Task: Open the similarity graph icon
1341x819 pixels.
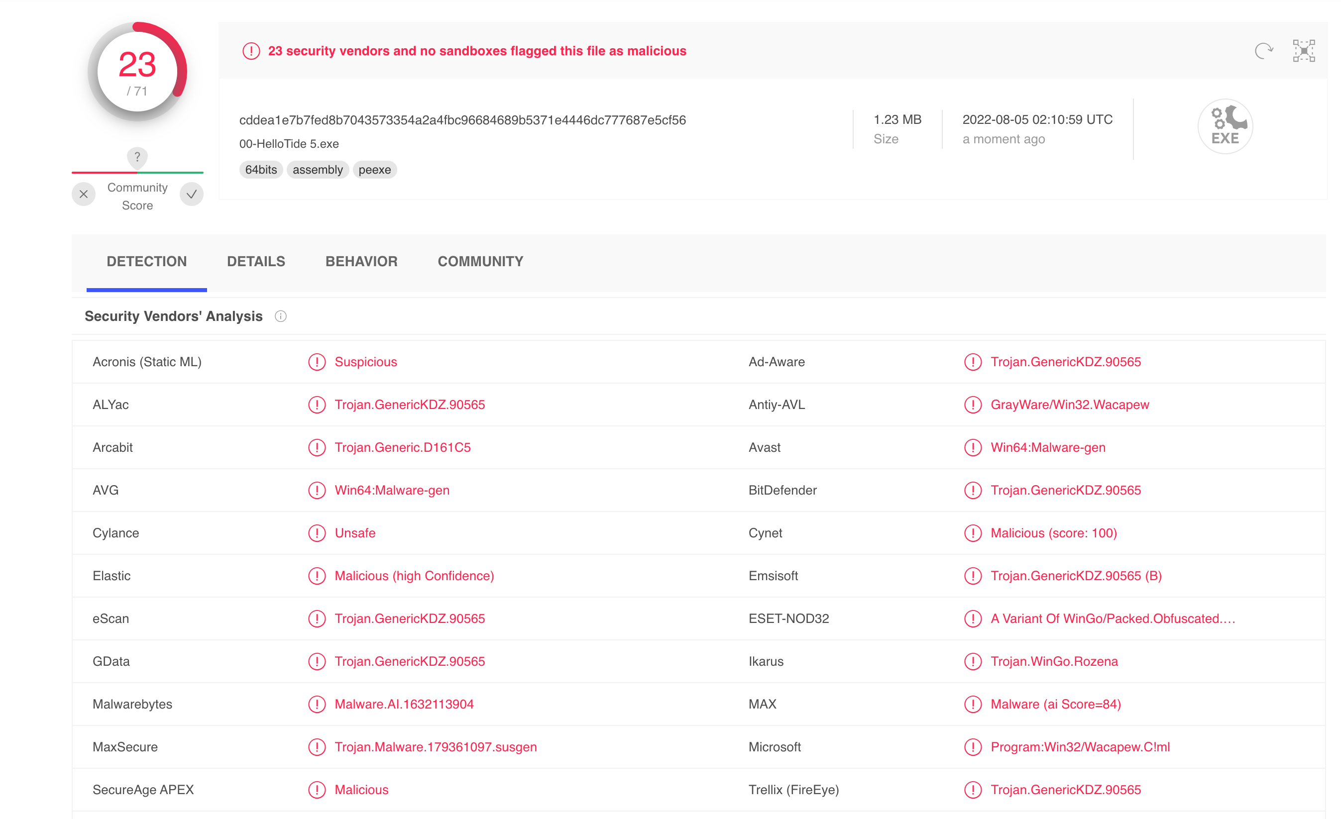Action: click(1304, 51)
